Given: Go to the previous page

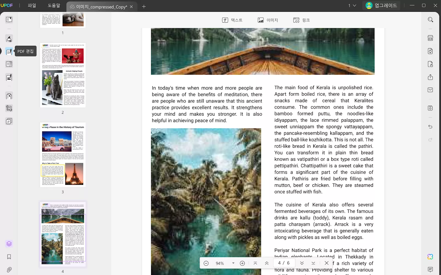Looking at the screenshot, I should tap(267, 263).
